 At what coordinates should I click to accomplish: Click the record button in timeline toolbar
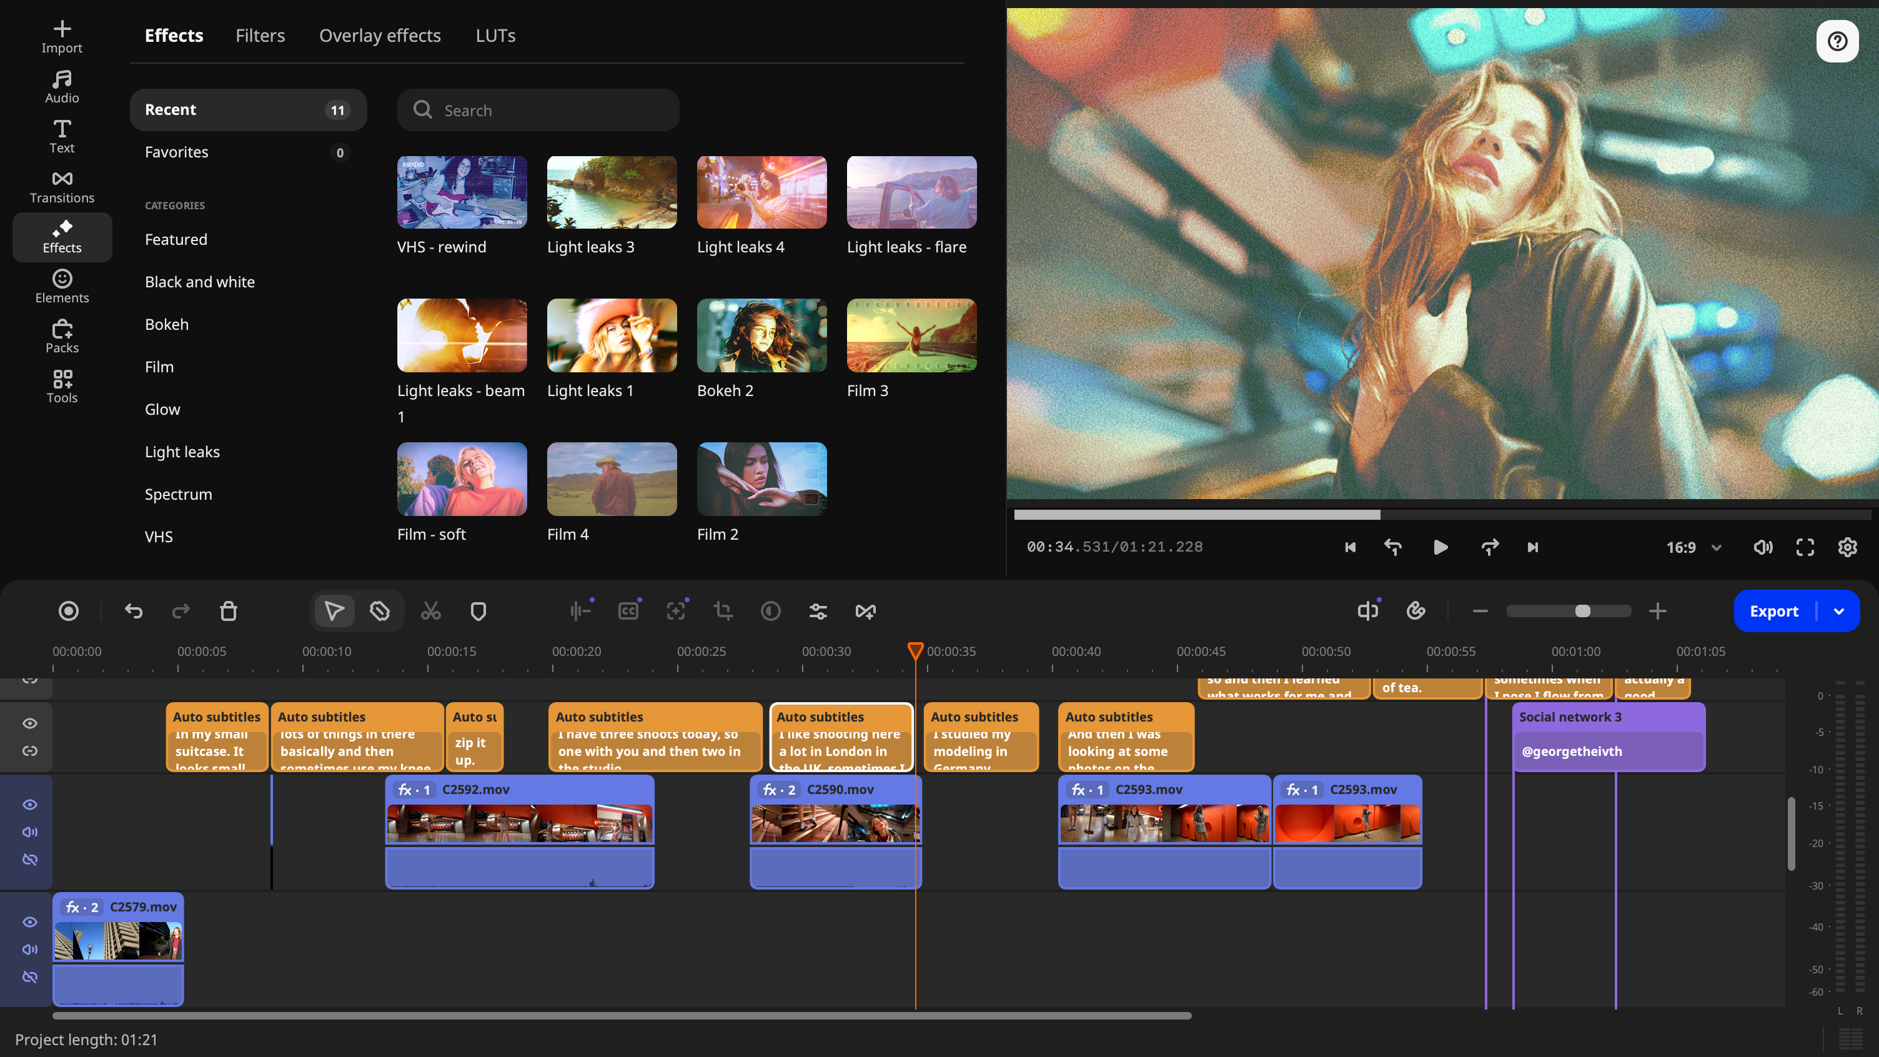(x=69, y=610)
